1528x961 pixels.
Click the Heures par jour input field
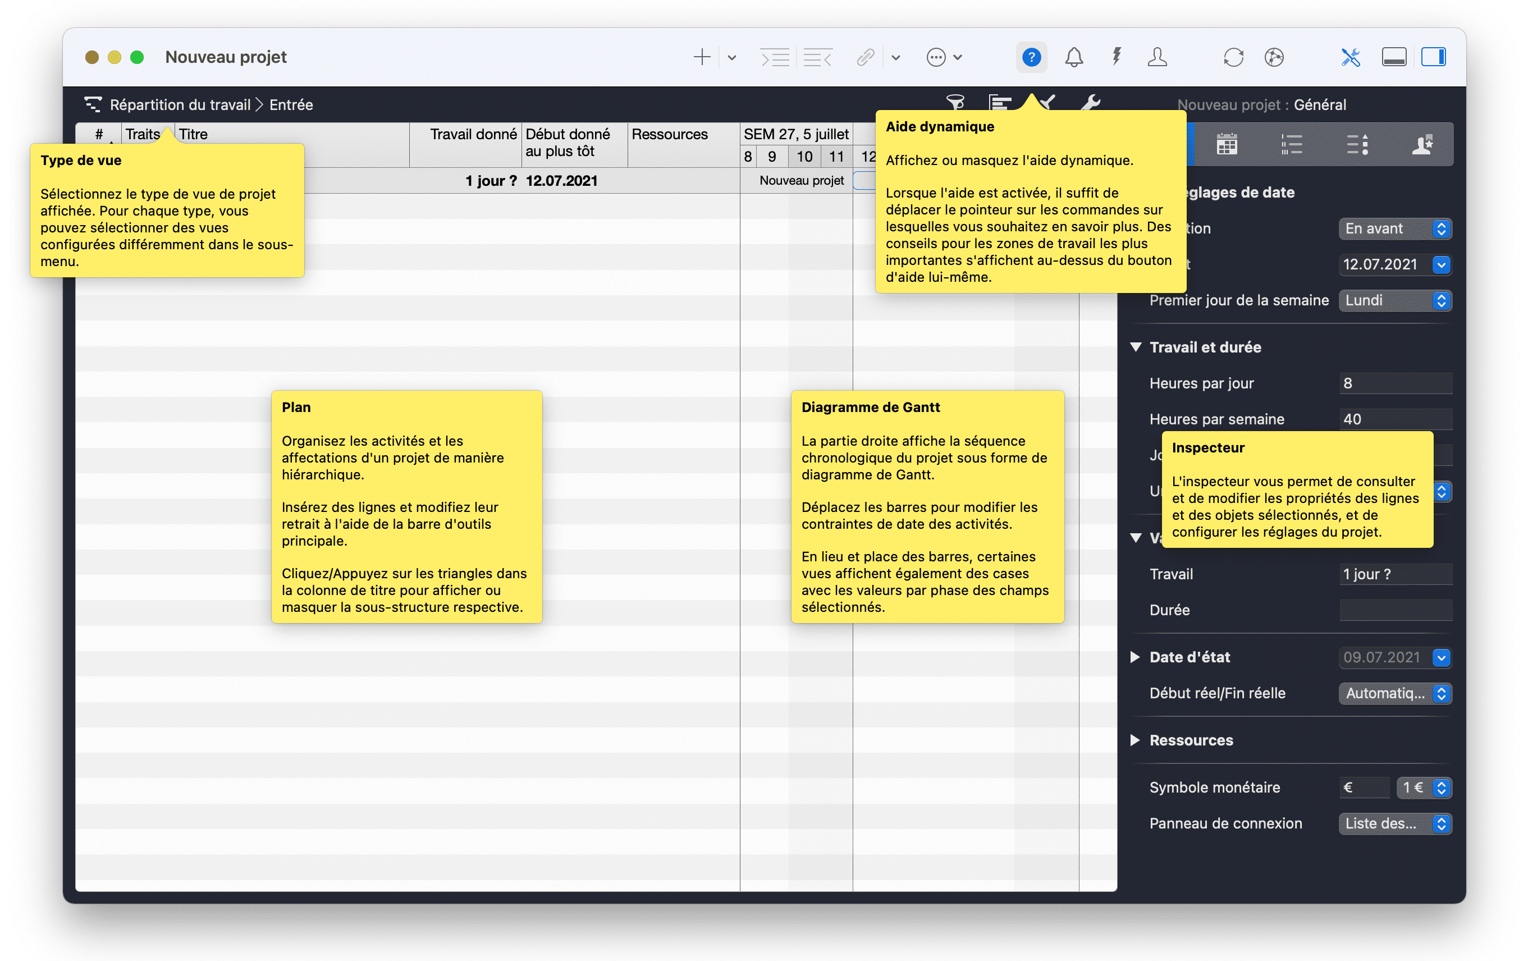(1395, 383)
